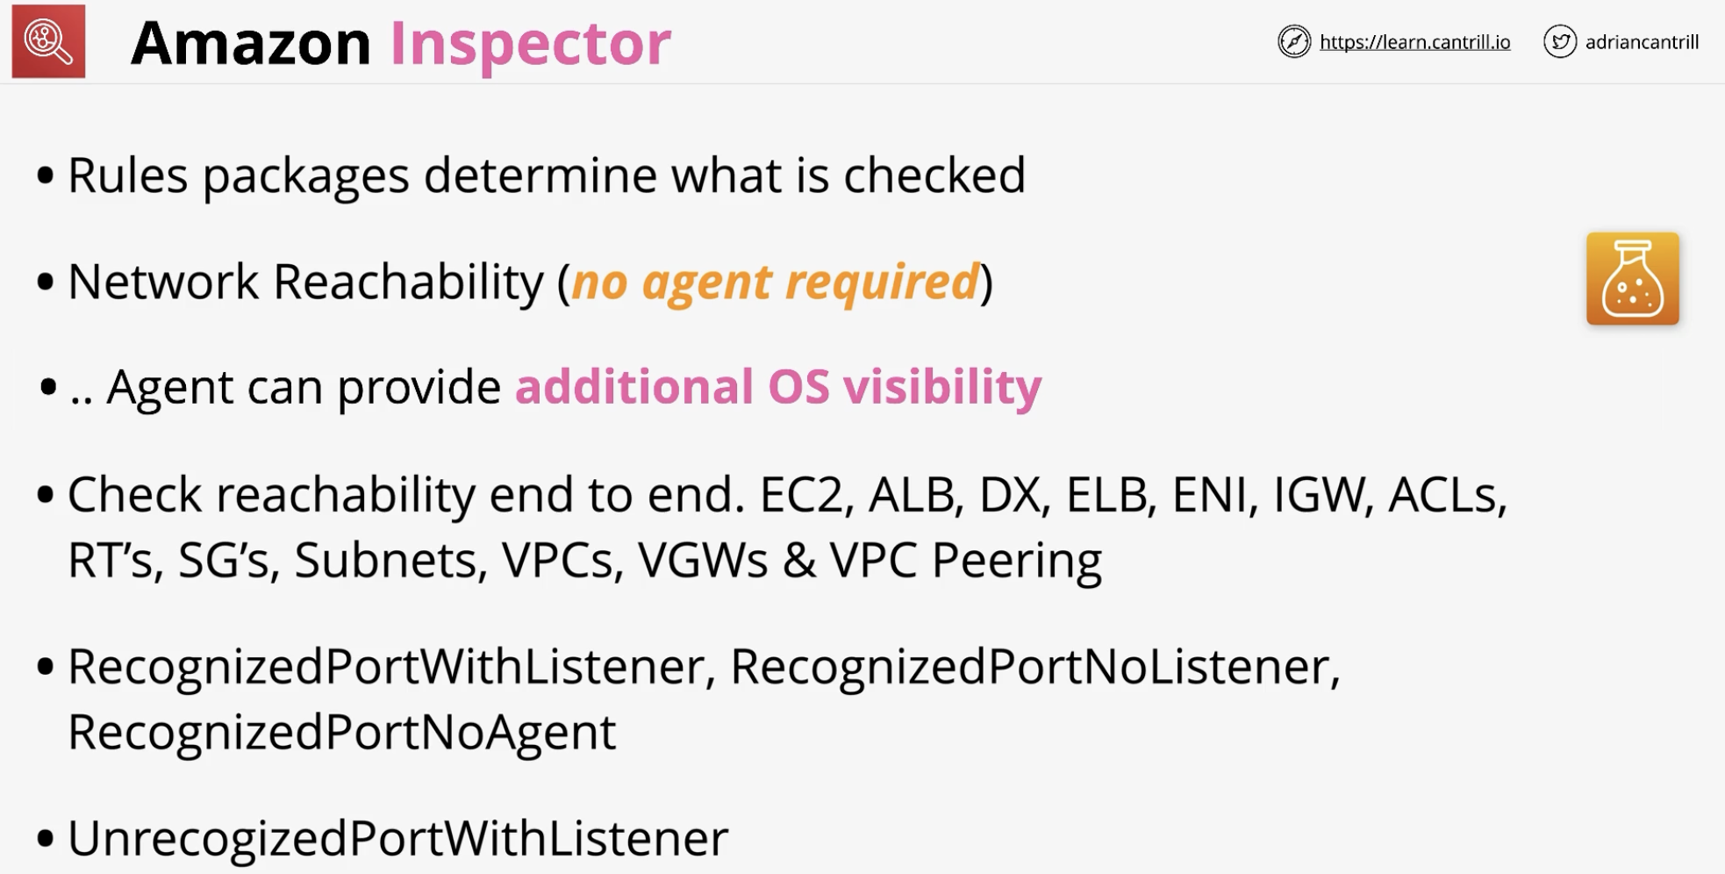The height and width of the screenshot is (874, 1725).
Task: Click the RecognizedPortNoAgent text
Action: [342, 732]
